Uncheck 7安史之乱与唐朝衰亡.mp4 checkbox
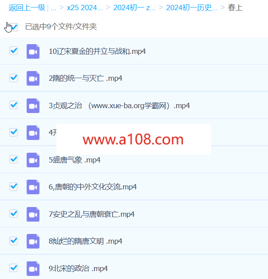Viewport: 268px width, 279px height. pyautogui.click(x=14, y=214)
